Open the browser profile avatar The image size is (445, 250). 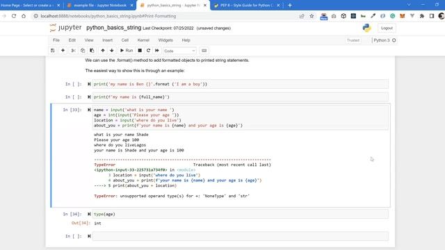point(442,16)
